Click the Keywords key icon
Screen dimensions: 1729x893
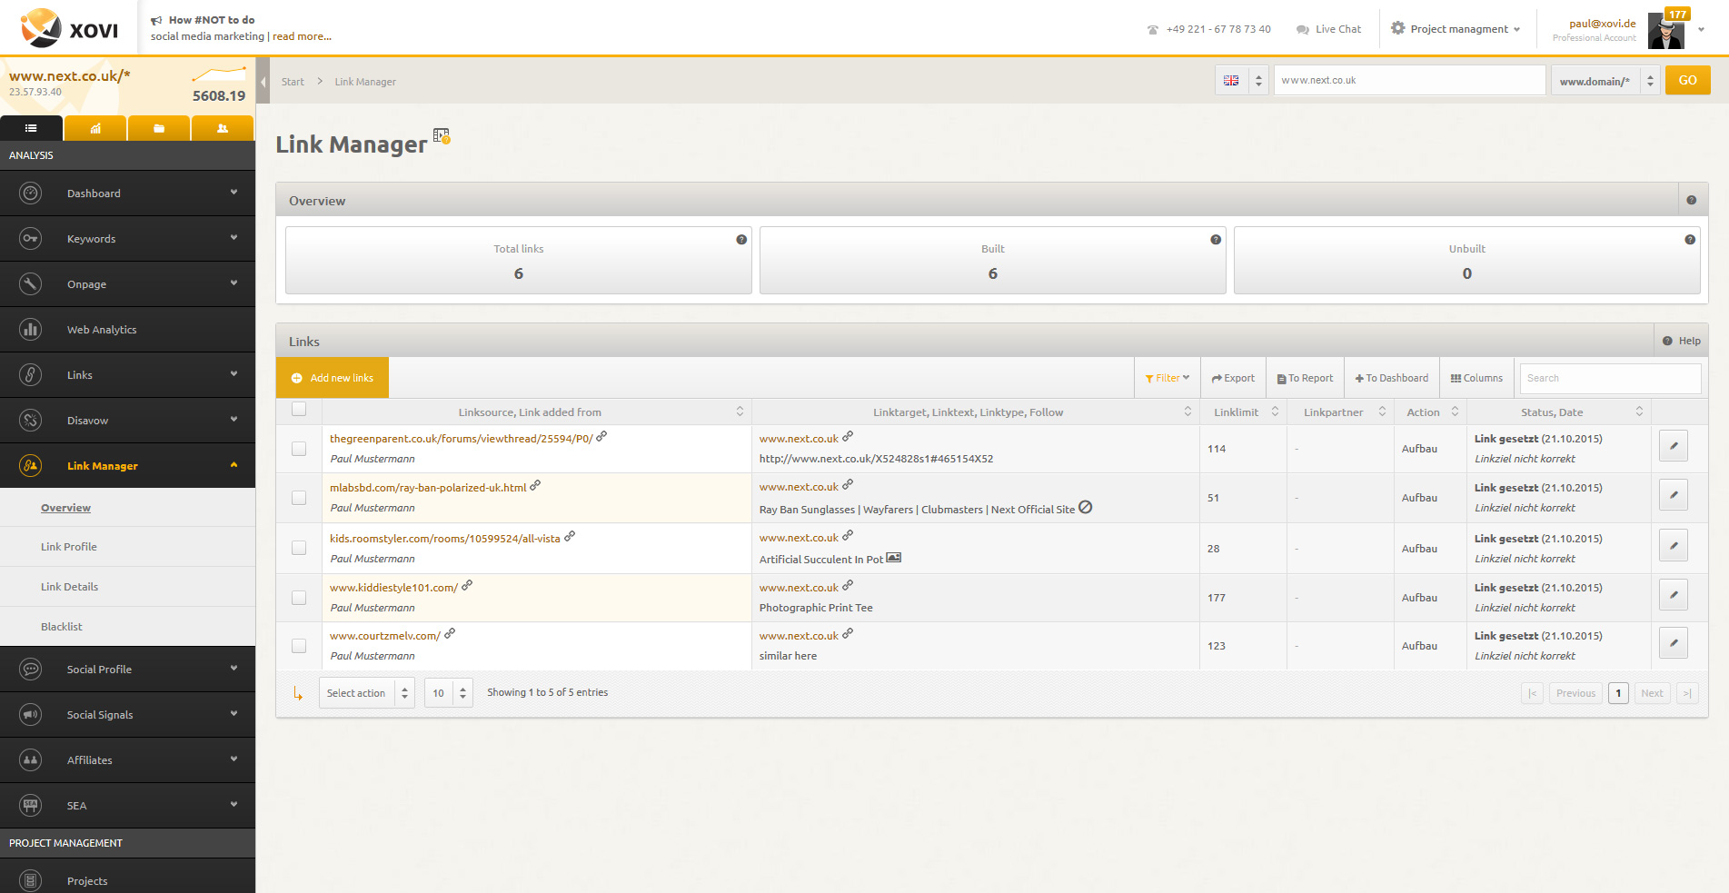pyautogui.click(x=31, y=239)
